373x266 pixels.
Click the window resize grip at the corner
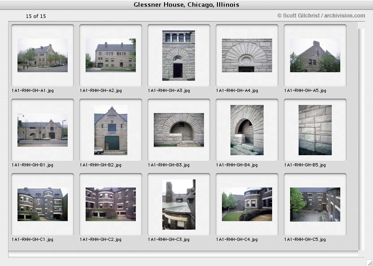click(x=369, y=262)
